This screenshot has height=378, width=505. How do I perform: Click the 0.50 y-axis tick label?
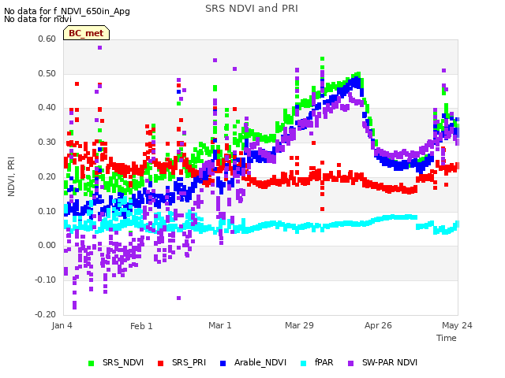tap(47, 73)
